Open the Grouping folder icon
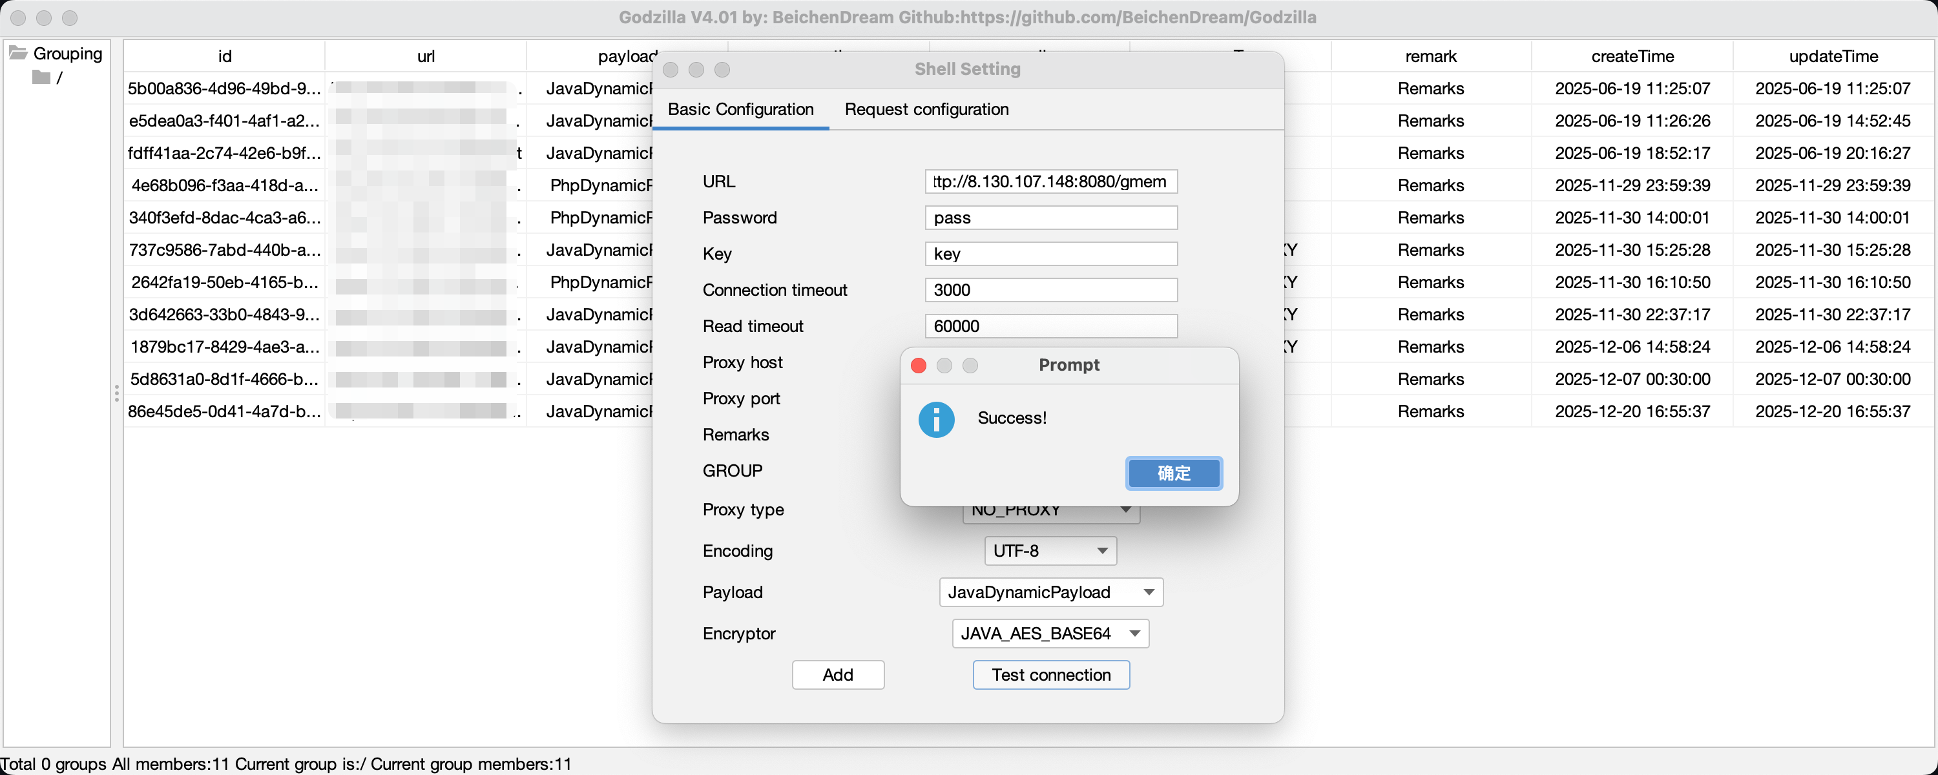 tap(18, 54)
